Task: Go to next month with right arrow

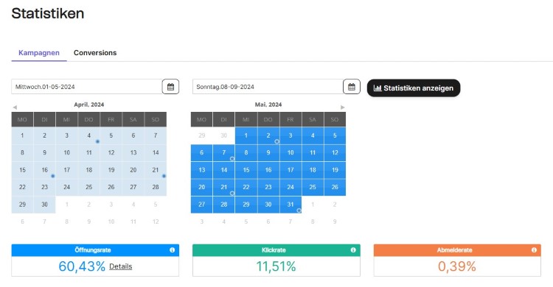Action: tap(342, 107)
